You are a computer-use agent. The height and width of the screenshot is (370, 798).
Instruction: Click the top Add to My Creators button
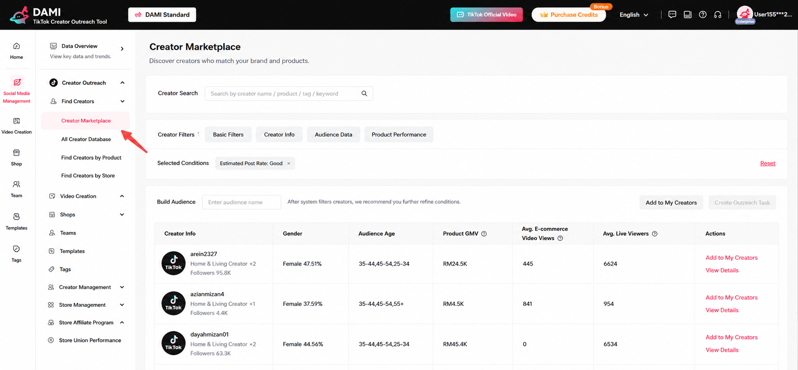pos(671,202)
